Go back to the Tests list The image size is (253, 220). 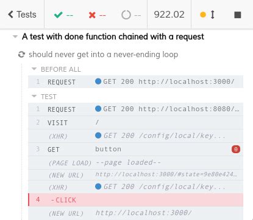pyautogui.click(x=22, y=15)
